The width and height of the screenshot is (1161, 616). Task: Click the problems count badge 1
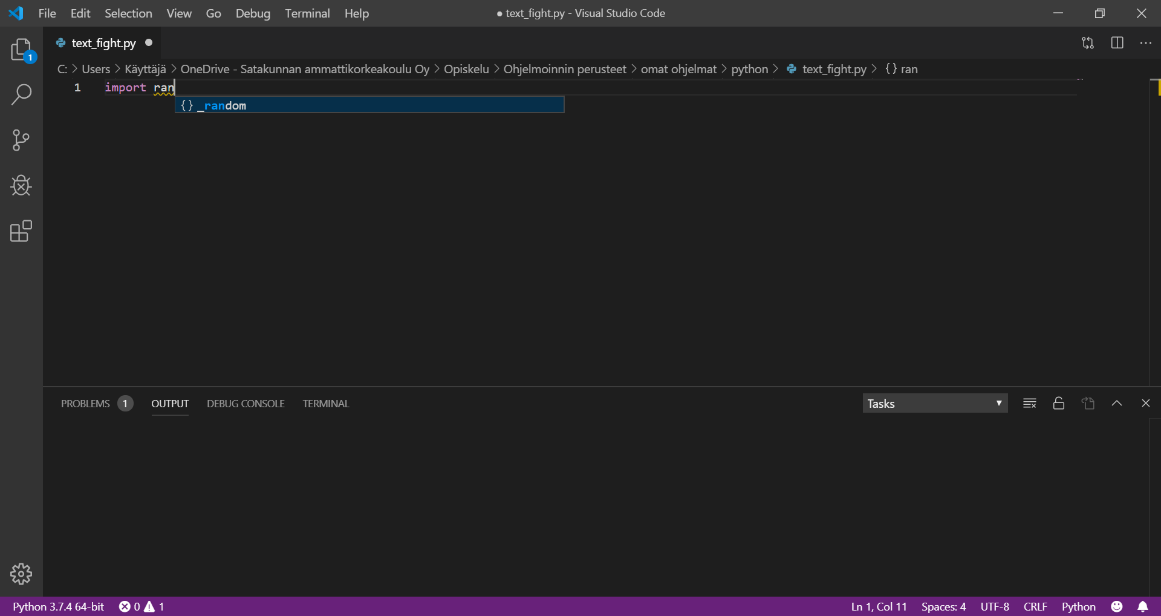click(x=125, y=404)
